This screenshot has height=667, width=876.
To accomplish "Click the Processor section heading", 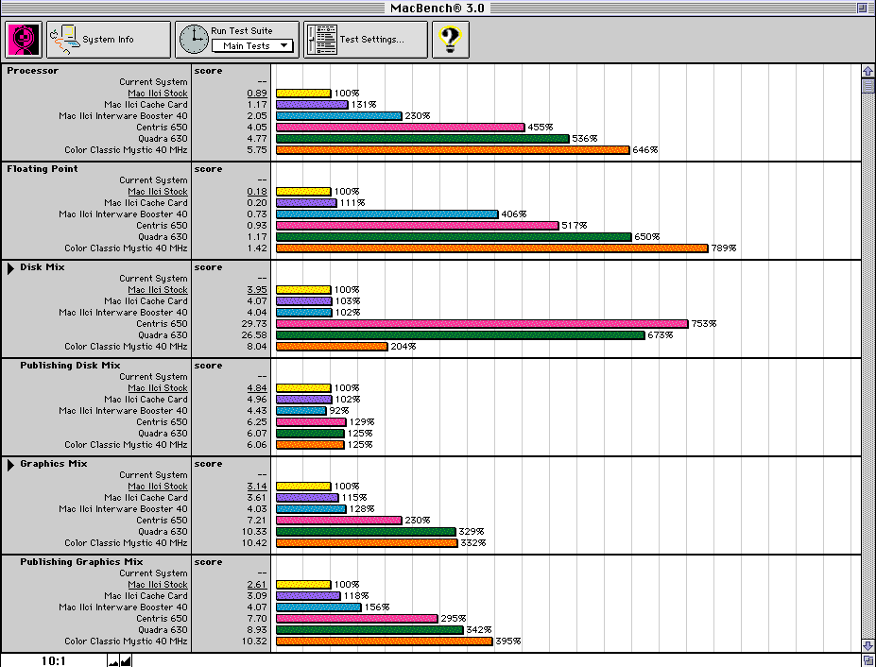I will point(32,71).
